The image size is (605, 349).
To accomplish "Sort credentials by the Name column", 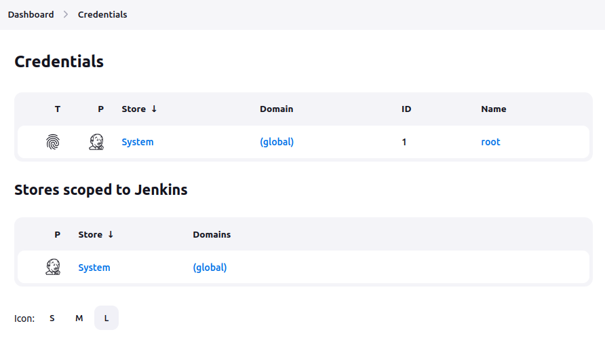I will [493, 109].
